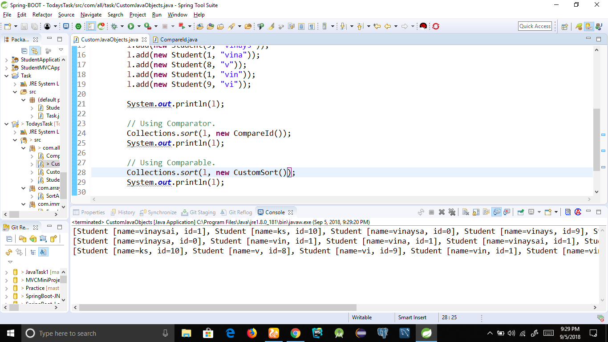Open the Spring perspective leaf icon
Image resolution: width=608 pixels, height=342 pixels.
coord(579,26)
